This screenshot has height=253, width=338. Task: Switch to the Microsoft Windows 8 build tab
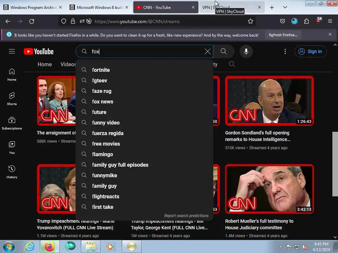(99, 8)
